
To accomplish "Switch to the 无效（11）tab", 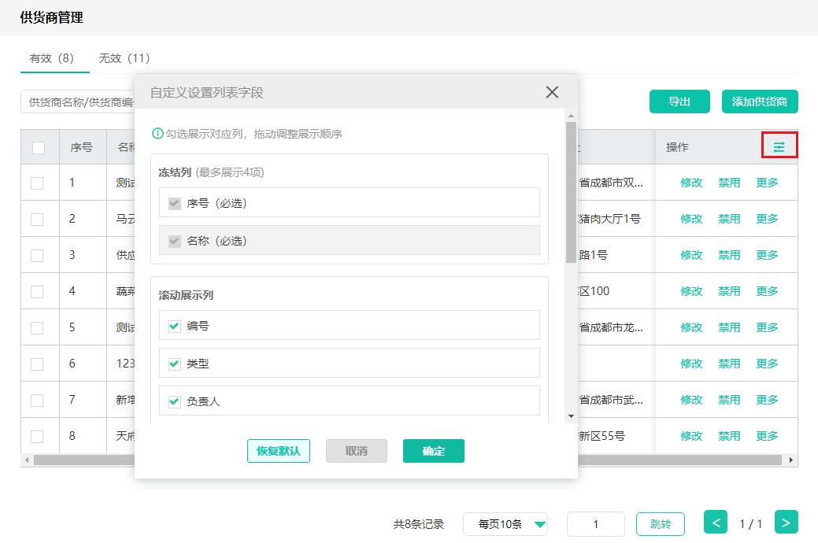I will 125,57.
